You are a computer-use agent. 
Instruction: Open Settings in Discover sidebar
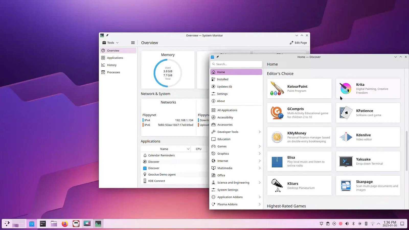[236, 94]
